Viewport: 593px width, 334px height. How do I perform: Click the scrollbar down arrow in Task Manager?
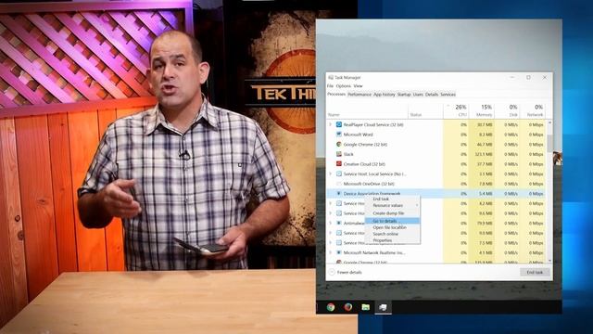tap(549, 261)
